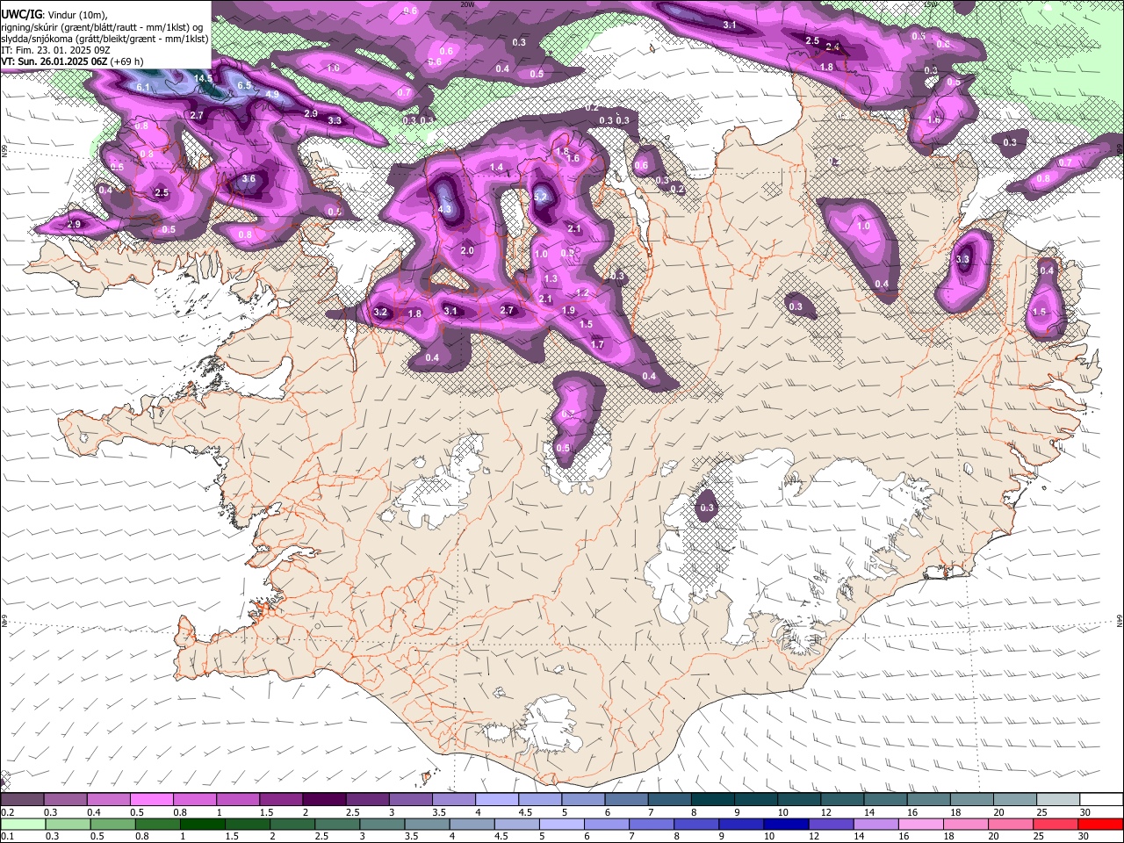Click the '6.5' precipitation value on the map
Screen dimensions: 1124x843
(244, 85)
